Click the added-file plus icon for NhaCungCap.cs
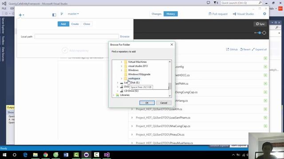Screen dimensions: 284x159 [x=265, y=126]
